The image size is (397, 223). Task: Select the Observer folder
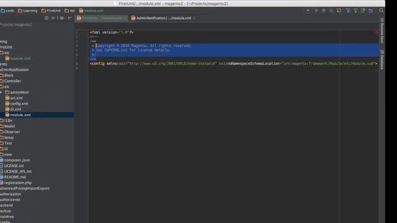point(10,132)
